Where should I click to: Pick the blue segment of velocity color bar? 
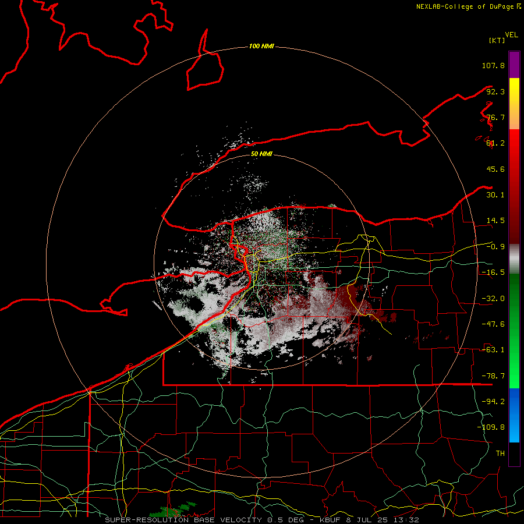coord(514,415)
